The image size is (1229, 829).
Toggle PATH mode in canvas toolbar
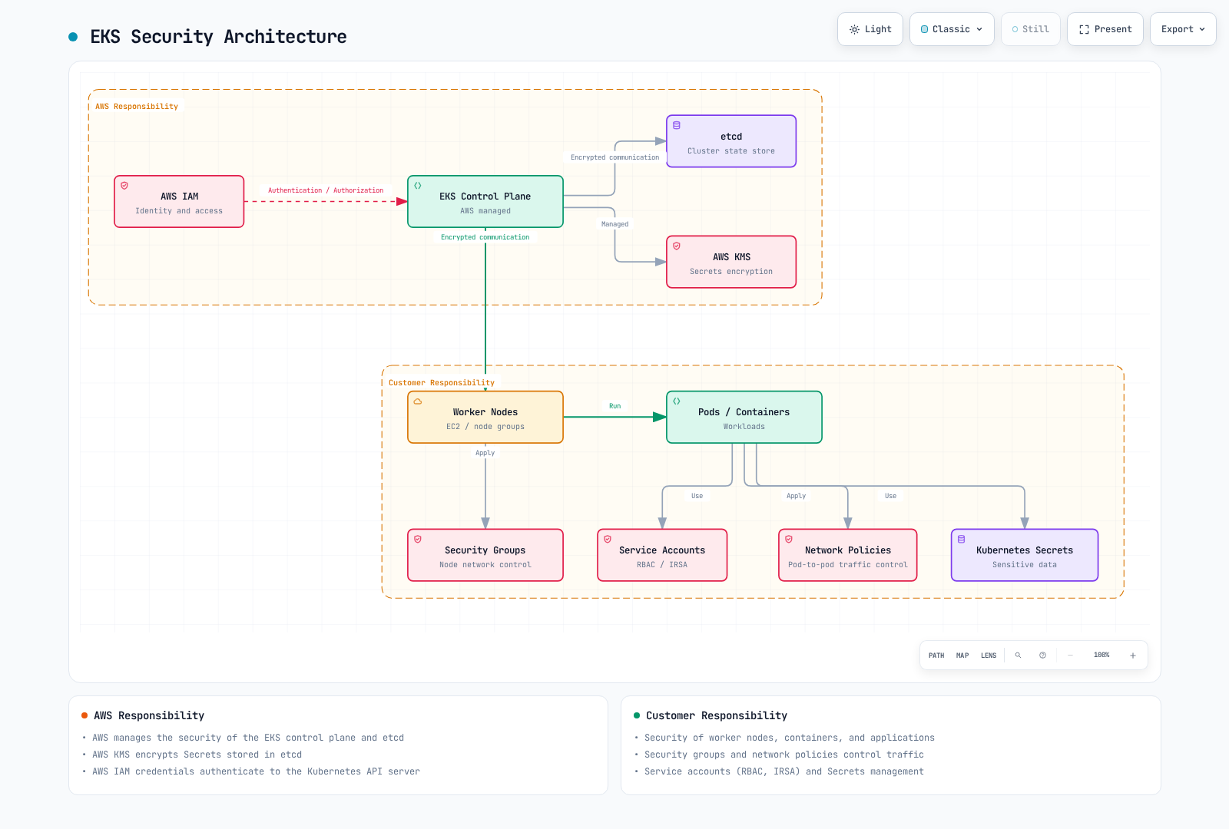point(936,656)
